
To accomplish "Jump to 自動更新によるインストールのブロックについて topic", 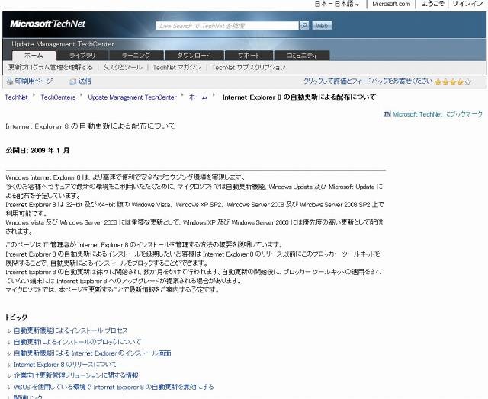I will (x=78, y=342).
